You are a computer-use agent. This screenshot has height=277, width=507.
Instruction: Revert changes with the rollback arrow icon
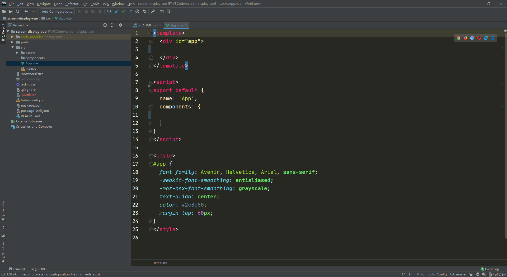[144, 11]
